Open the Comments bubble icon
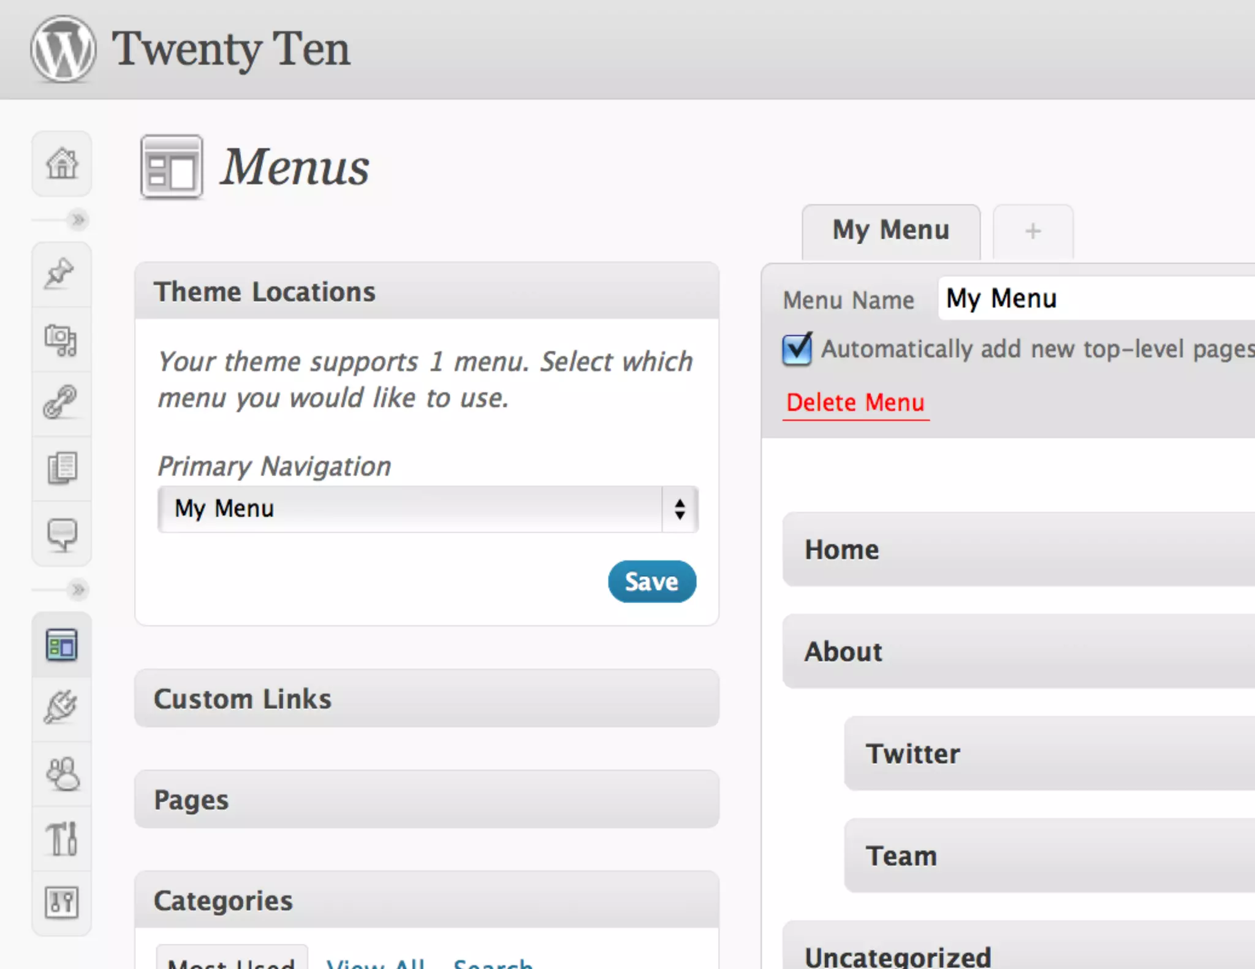This screenshot has width=1255, height=969. click(62, 534)
